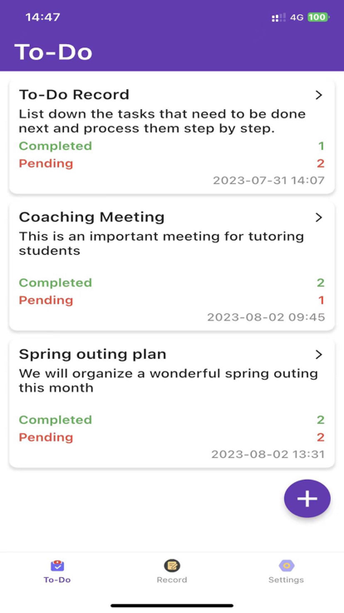Open the Spring outing plan title
Screen dimensions: 344x613
tap(92, 354)
